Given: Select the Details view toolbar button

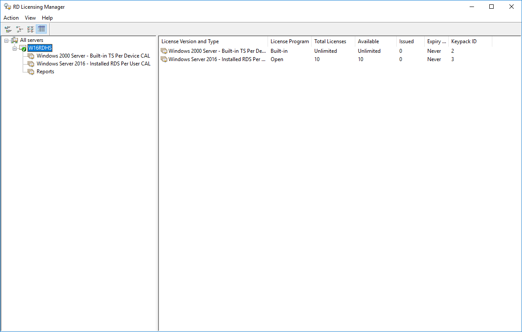Looking at the screenshot, I should tap(41, 29).
